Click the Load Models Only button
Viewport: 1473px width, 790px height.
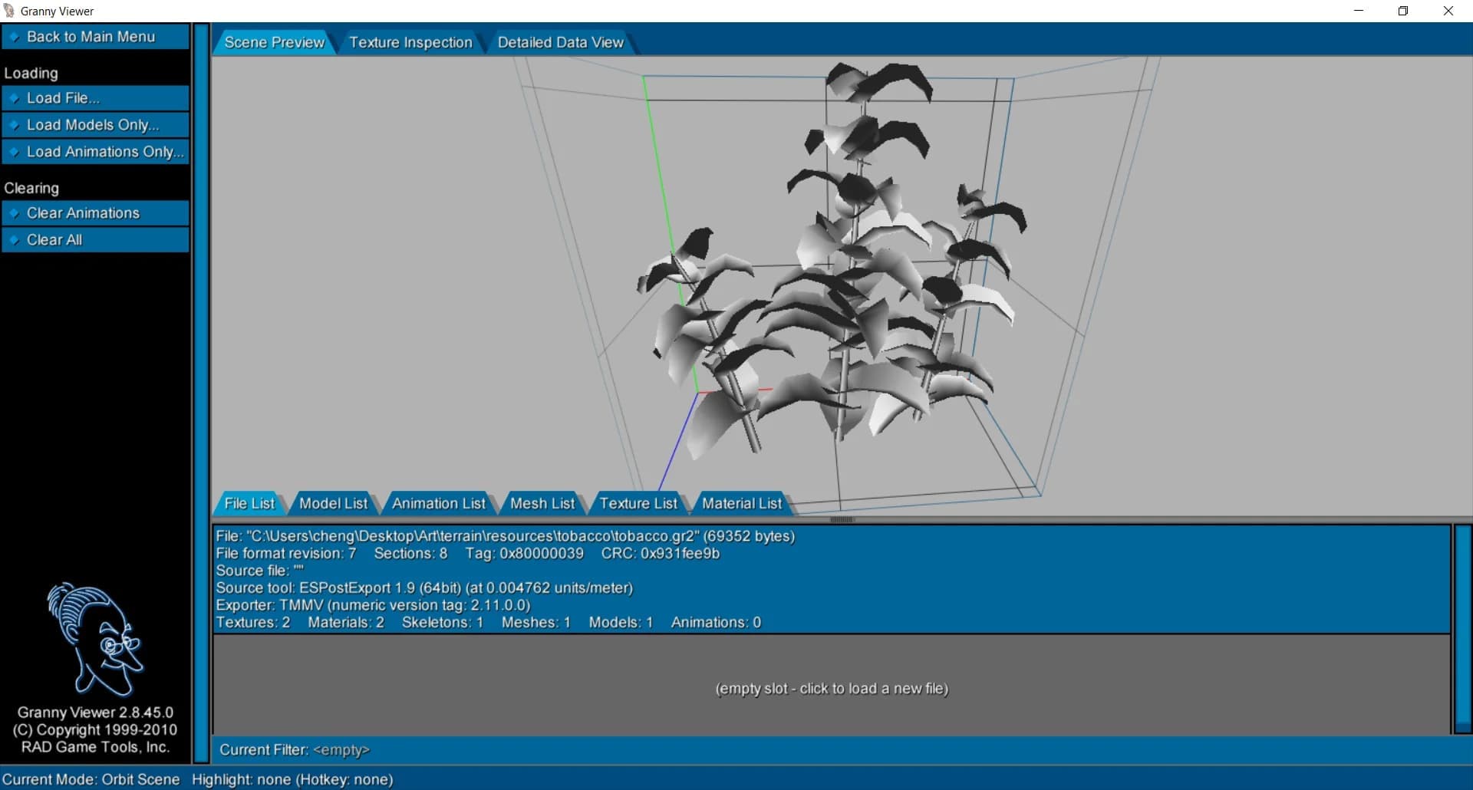pyautogui.click(x=96, y=125)
